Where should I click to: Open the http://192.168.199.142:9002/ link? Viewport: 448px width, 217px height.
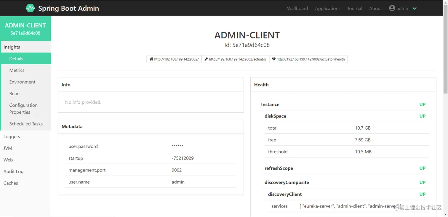point(174,59)
